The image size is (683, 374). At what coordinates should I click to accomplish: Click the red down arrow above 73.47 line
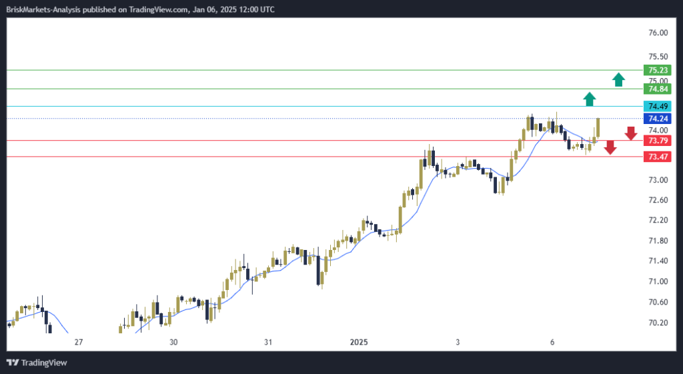(x=610, y=147)
